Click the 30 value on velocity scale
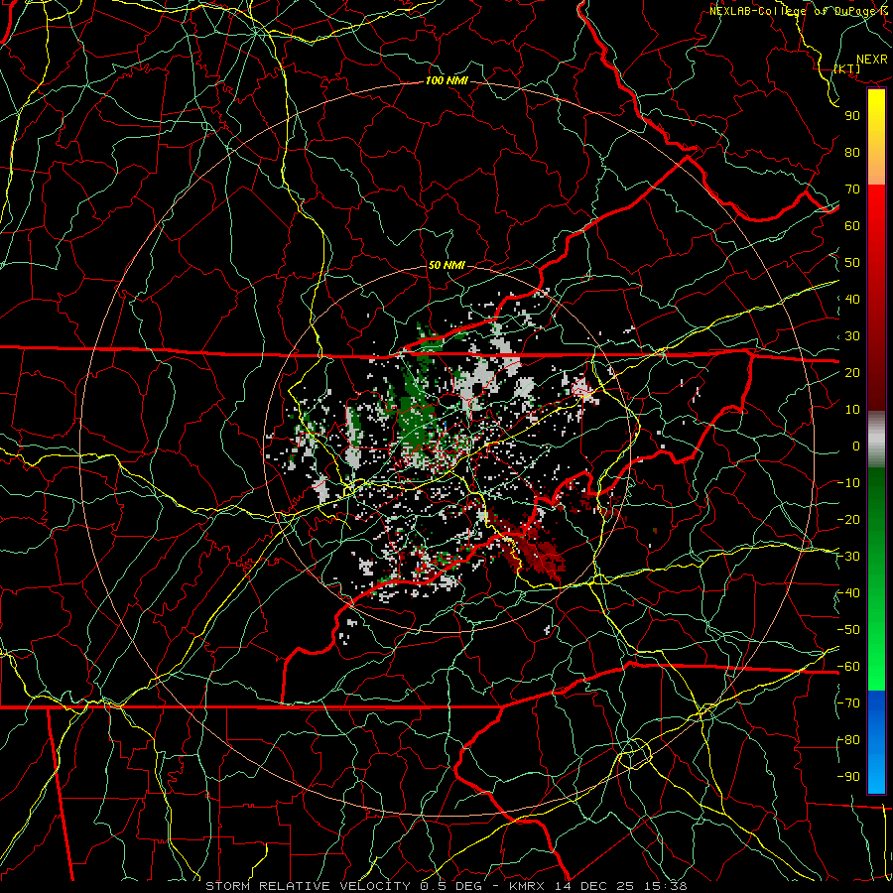The image size is (893, 893). point(852,336)
